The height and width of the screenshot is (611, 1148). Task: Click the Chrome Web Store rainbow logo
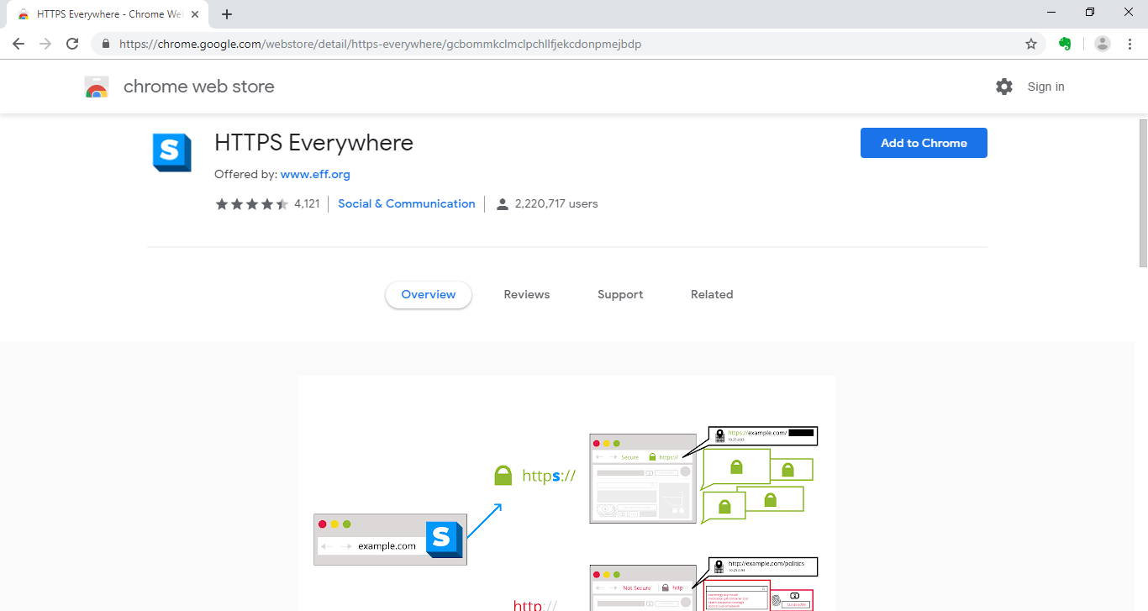click(x=97, y=87)
